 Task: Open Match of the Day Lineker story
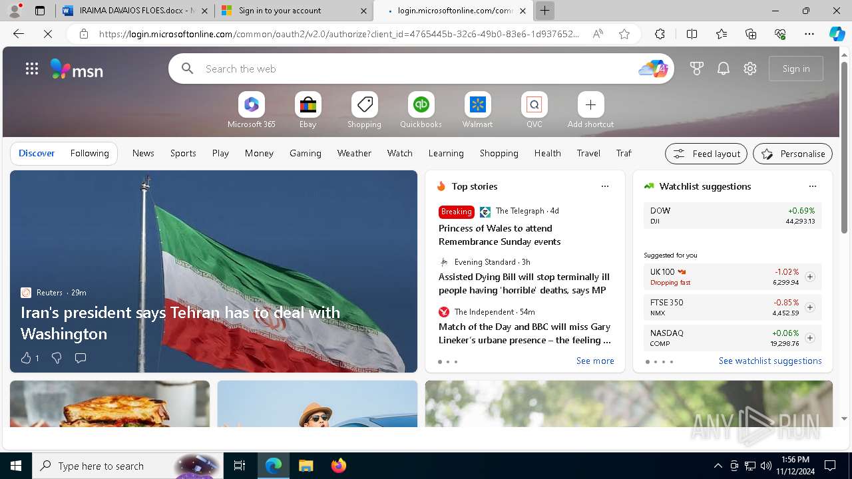coord(525,333)
